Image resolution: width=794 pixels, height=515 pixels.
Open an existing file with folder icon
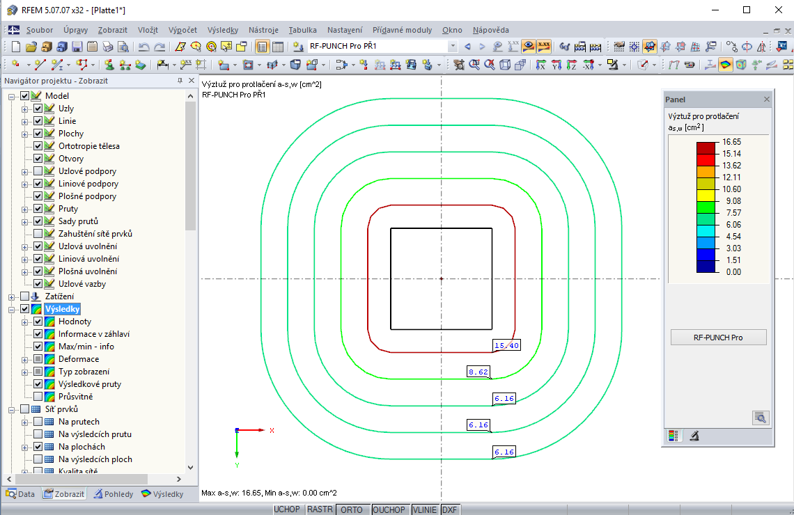click(31, 47)
